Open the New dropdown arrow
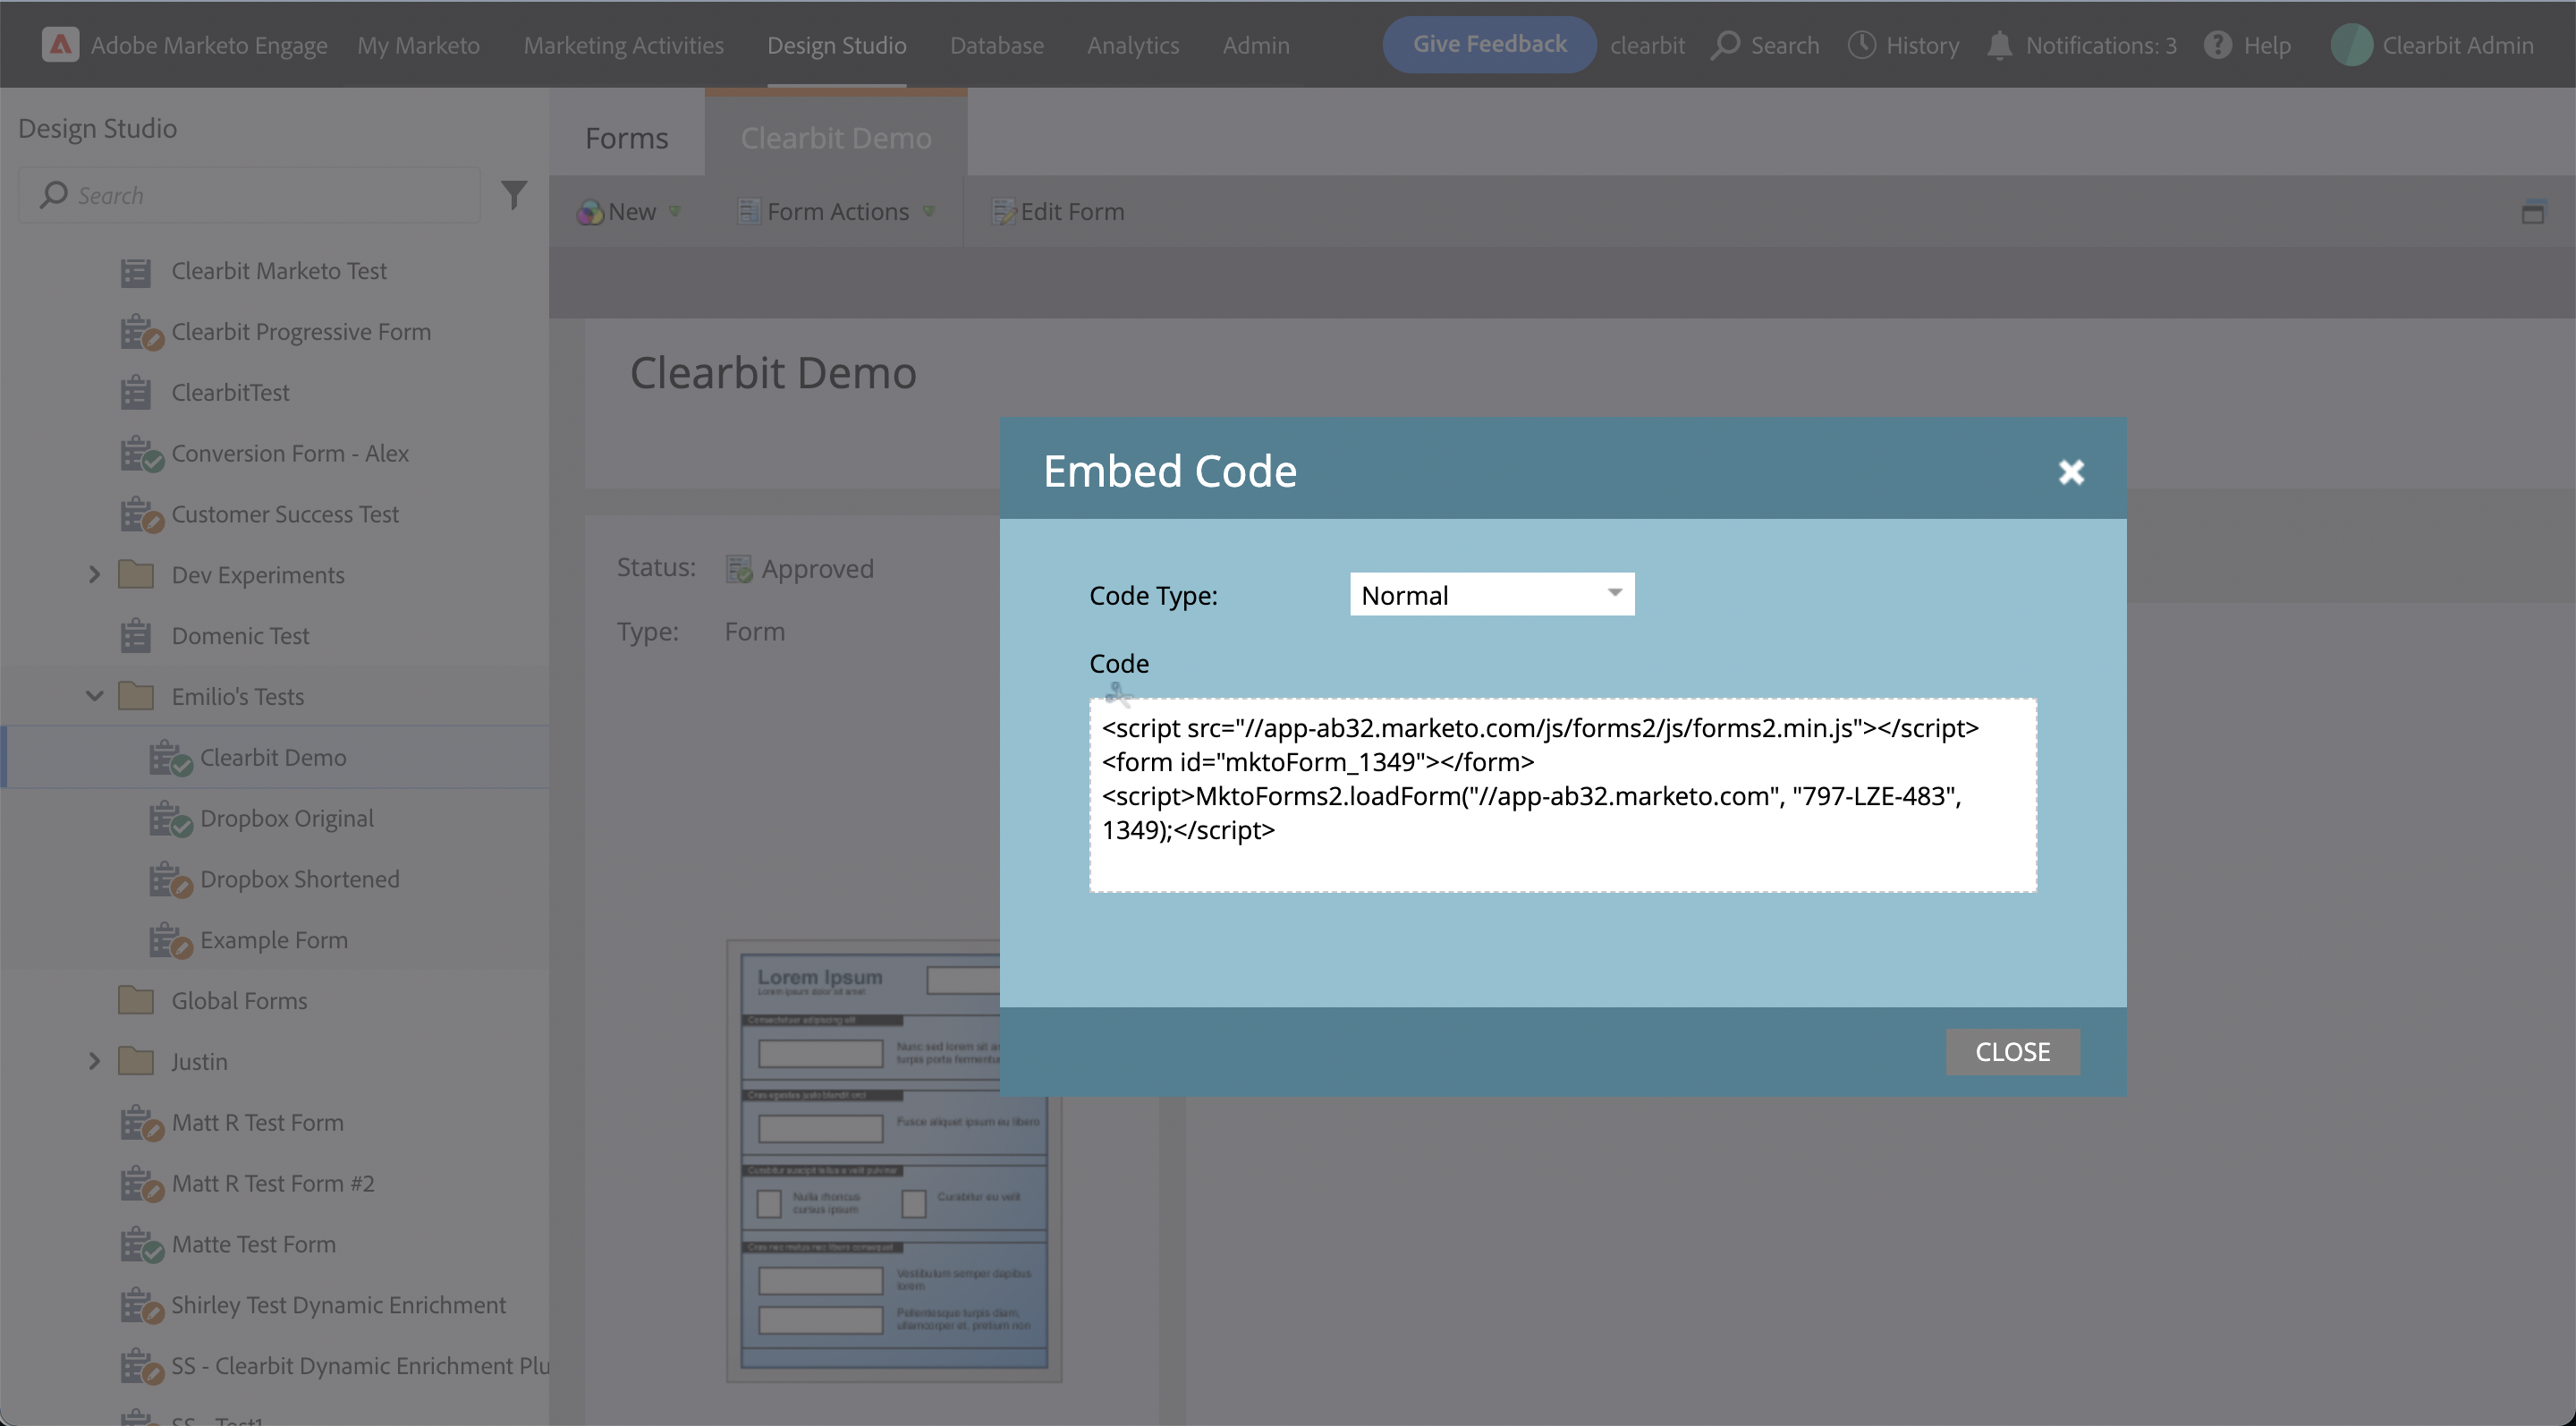The height and width of the screenshot is (1426, 2576). pos(675,212)
